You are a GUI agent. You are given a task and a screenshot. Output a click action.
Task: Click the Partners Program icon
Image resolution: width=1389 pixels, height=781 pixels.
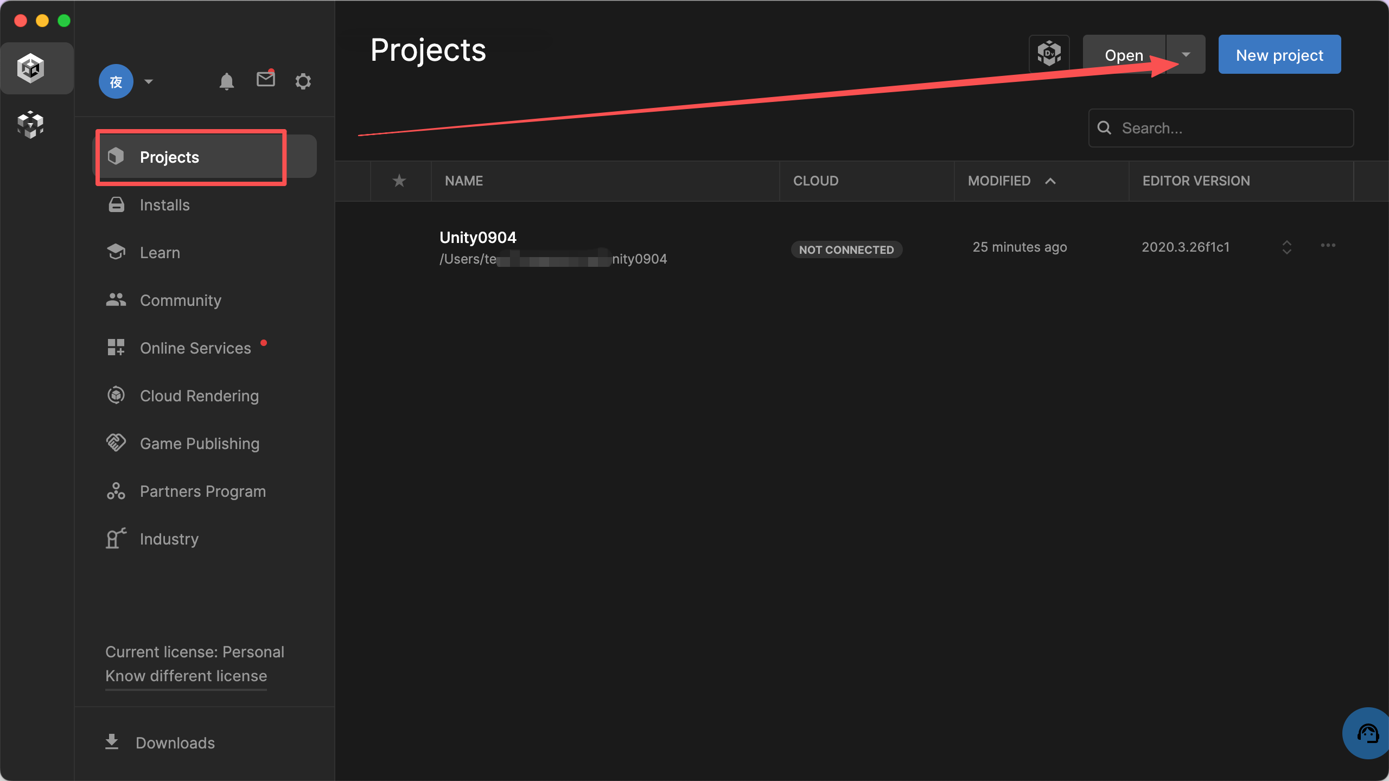coord(116,491)
